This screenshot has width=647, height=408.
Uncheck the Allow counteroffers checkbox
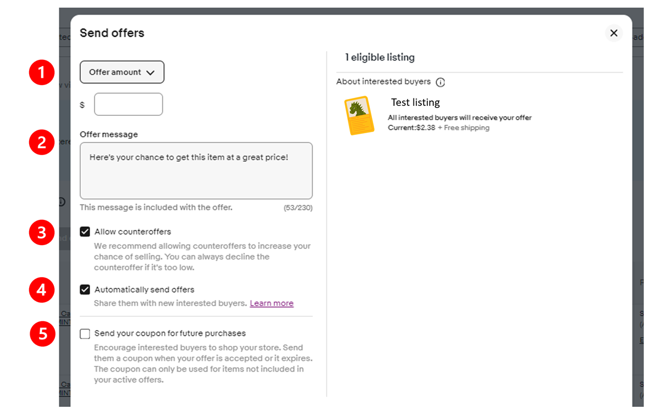[x=85, y=232]
